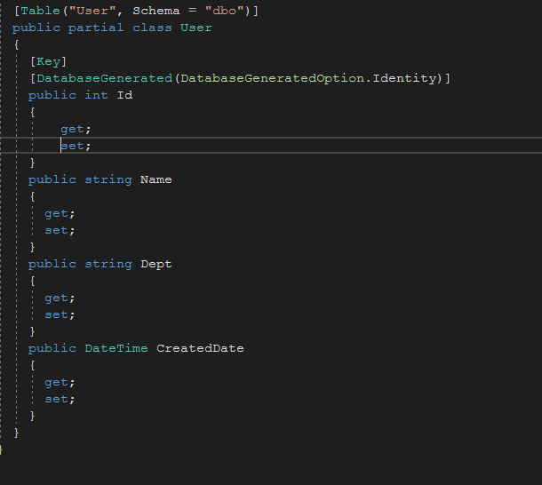Click the int type keyword

96,95
